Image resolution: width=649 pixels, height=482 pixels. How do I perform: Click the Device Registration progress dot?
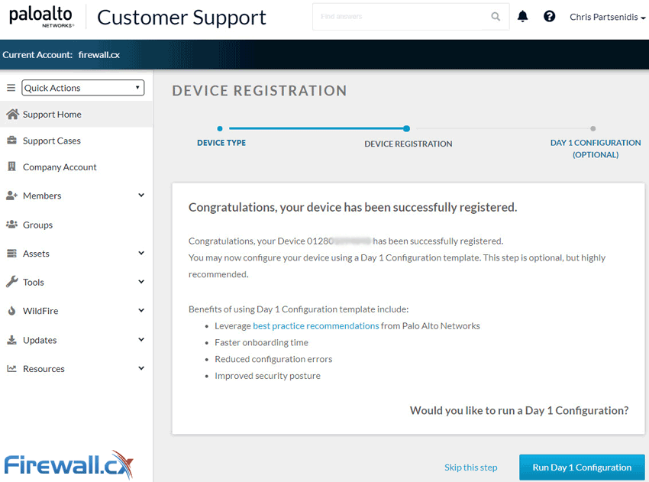coord(406,129)
